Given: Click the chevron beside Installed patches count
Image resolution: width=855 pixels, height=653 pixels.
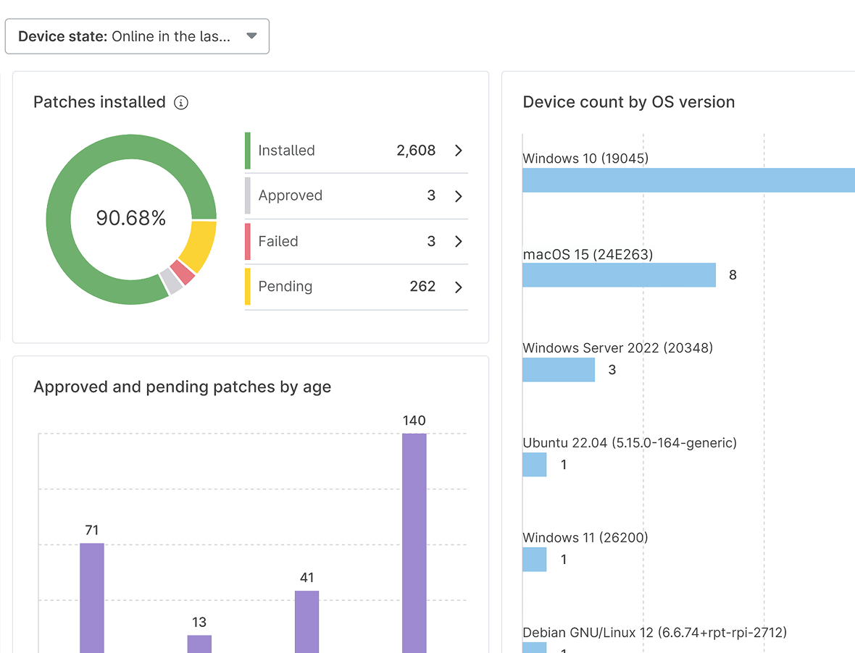Looking at the screenshot, I should (457, 150).
